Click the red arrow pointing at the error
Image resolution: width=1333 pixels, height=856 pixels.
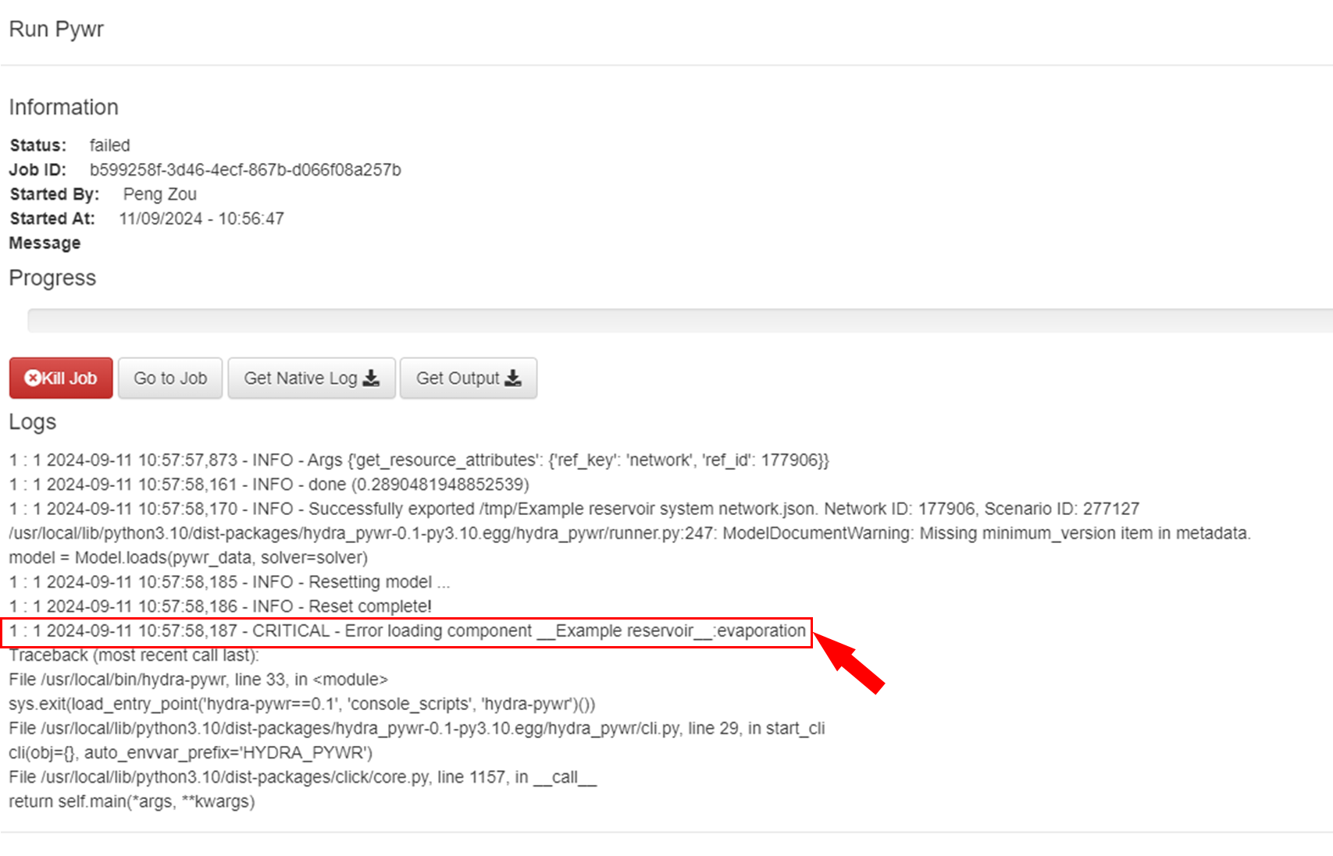850,662
